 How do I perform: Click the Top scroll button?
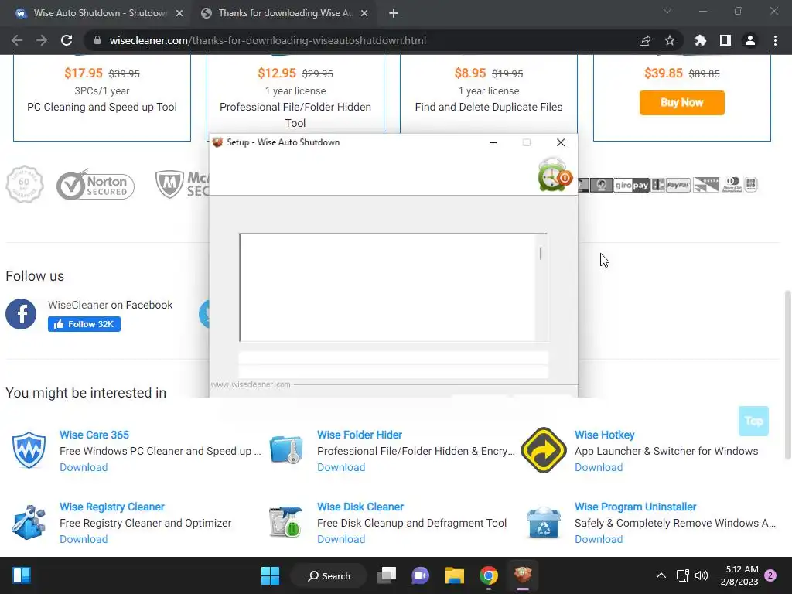tap(753, 421)
